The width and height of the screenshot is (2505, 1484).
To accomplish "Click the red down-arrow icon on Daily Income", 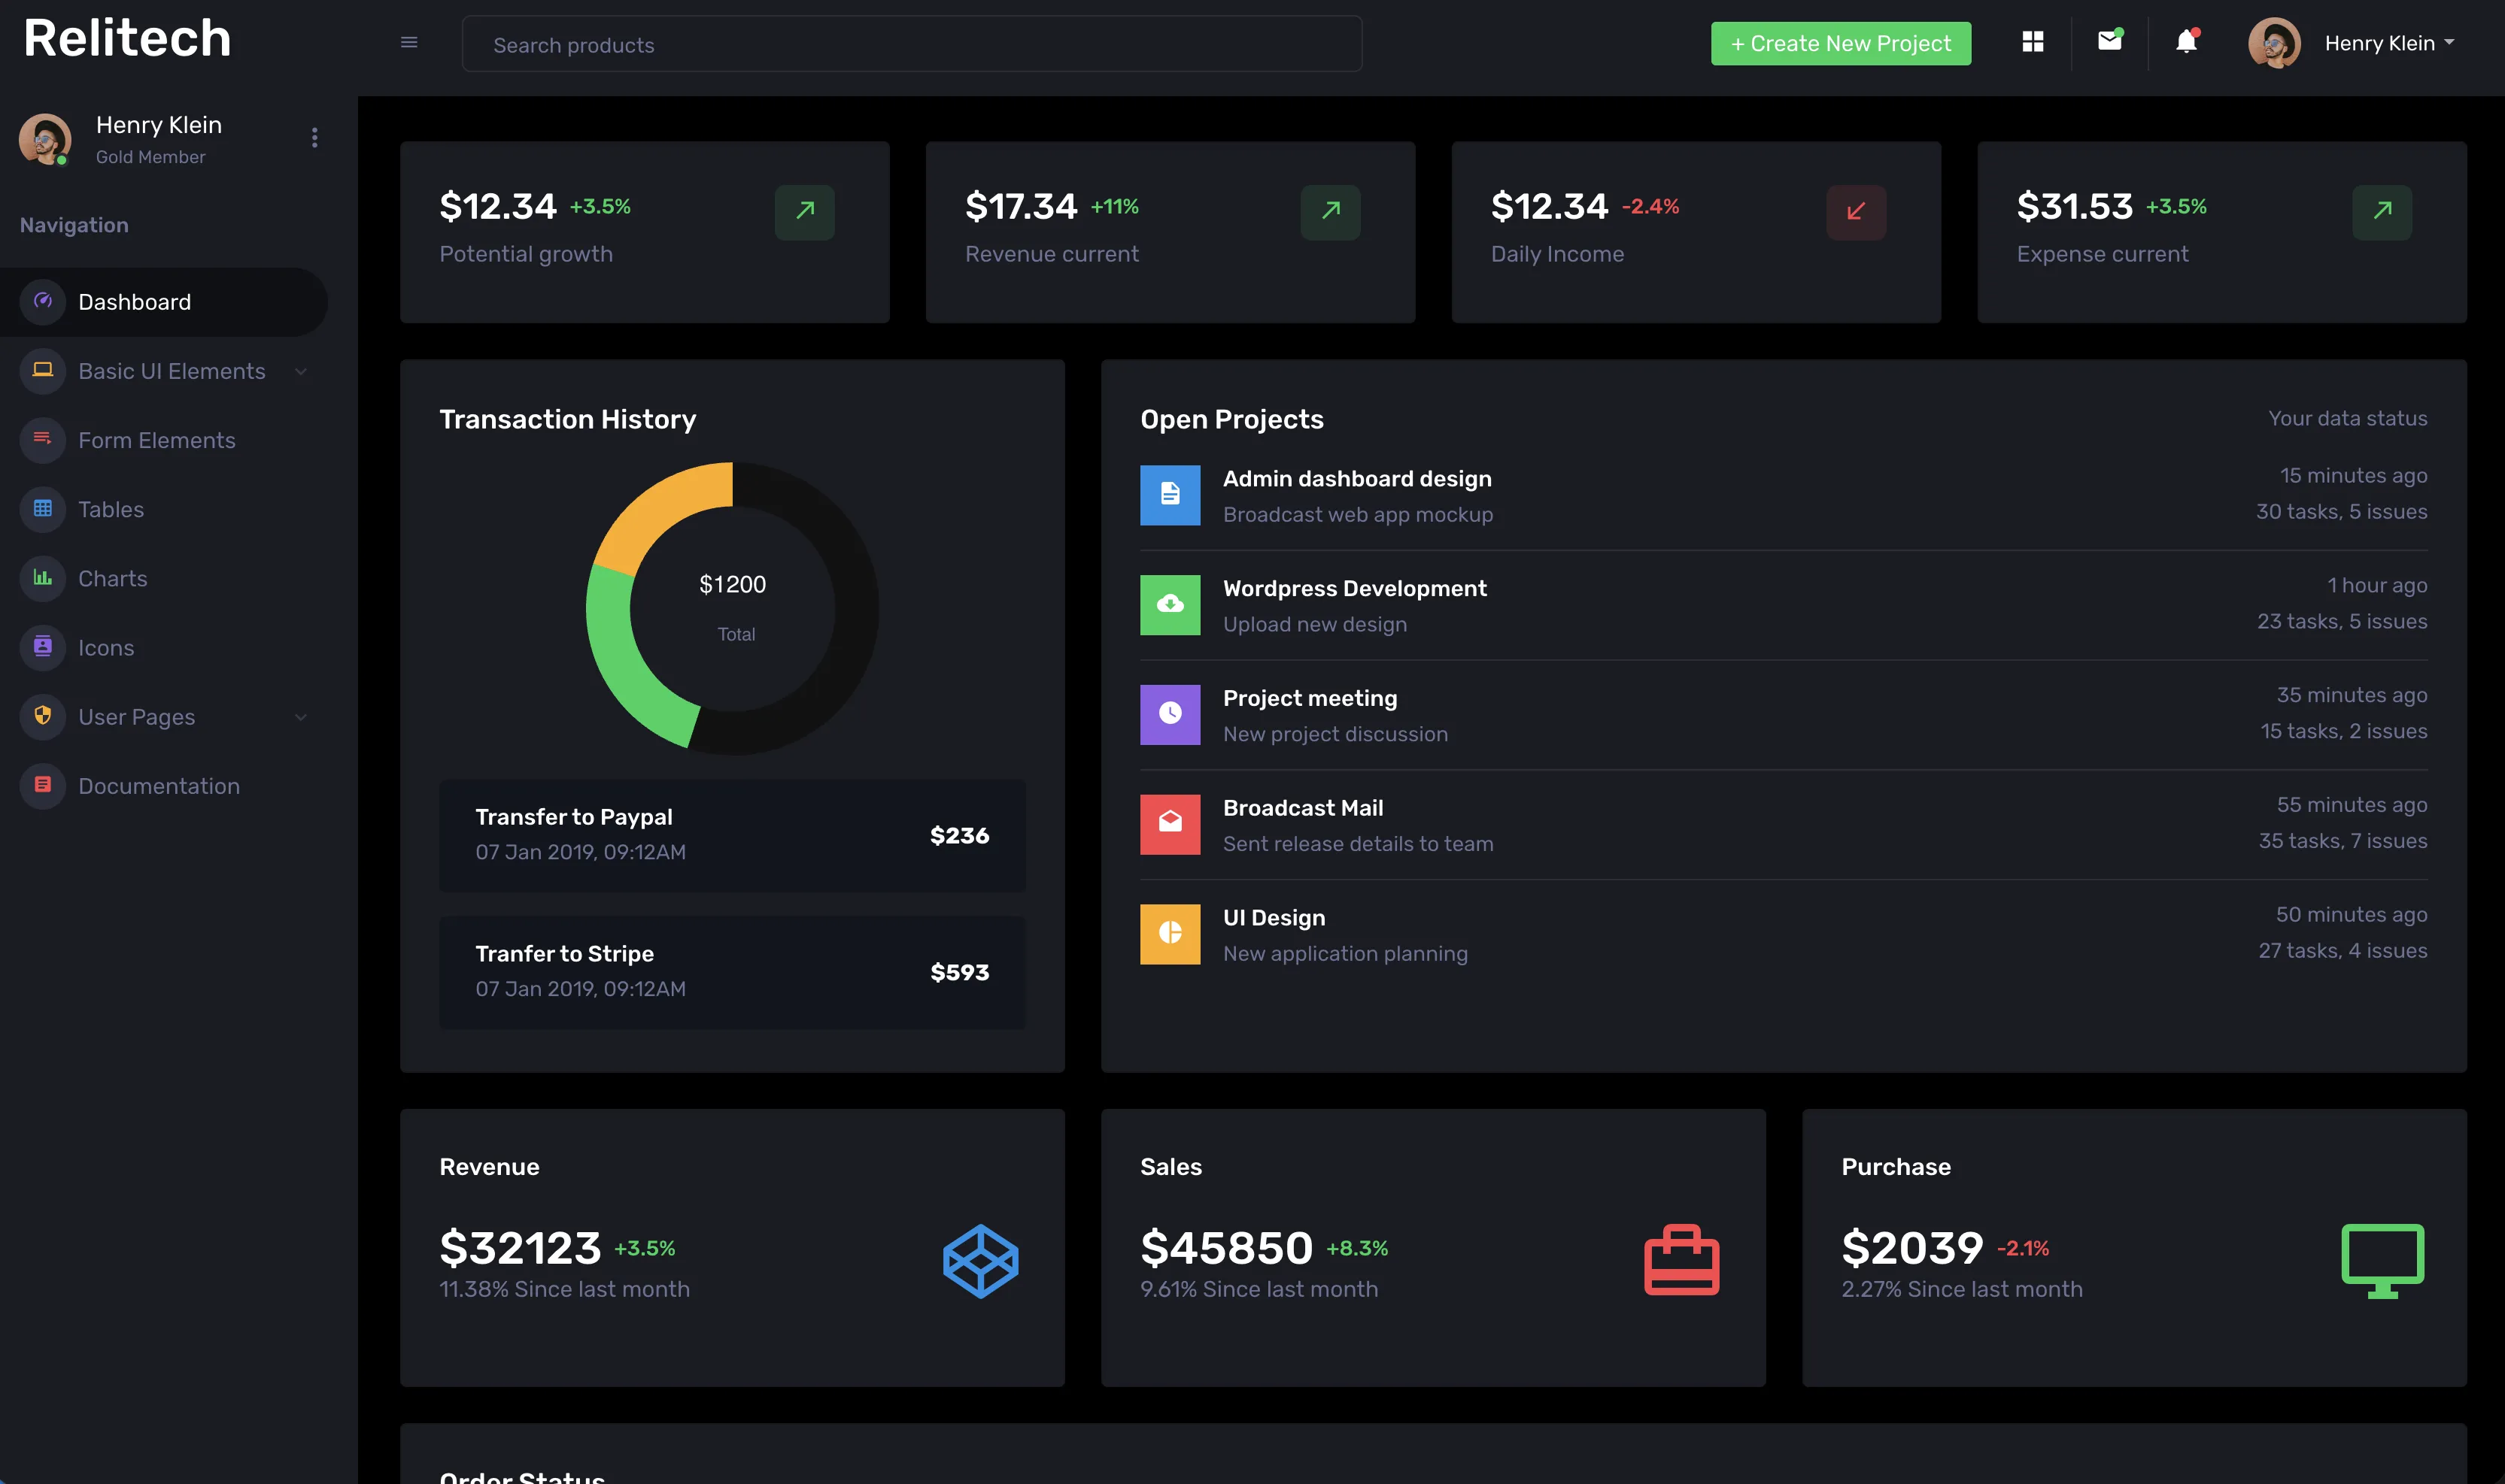I will [1857, 211].
